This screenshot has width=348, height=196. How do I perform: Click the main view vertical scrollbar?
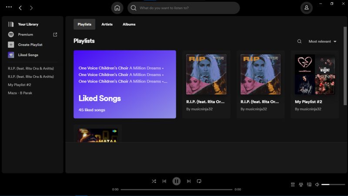[x=345, y=66]
